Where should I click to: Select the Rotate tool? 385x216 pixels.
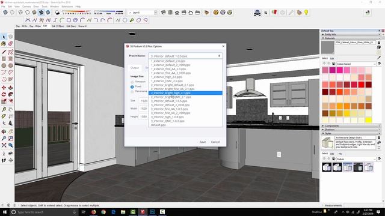point(4,94)
